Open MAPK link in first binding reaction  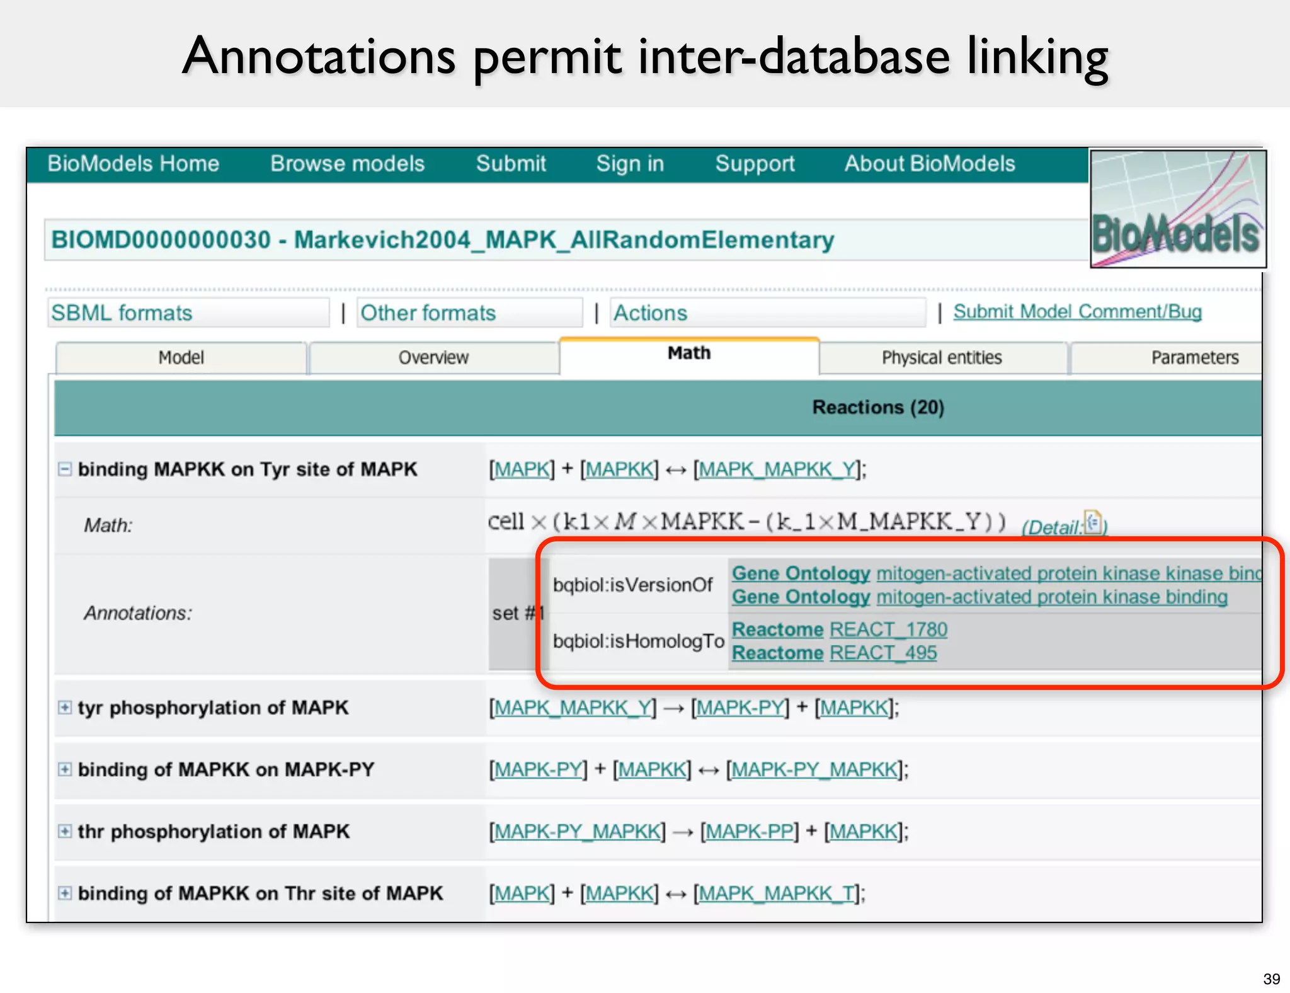522,469
